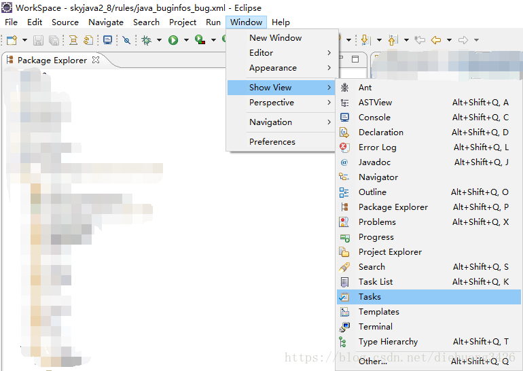Viewport: 523px width, 371px height.
Task: Show the Navigator view
Action: point(429,177)
